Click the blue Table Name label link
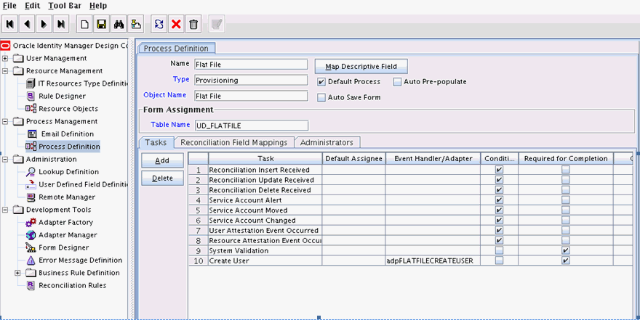The width and height of the screenshot is (640, 320). pyautogui.click(x=170, y=125)
